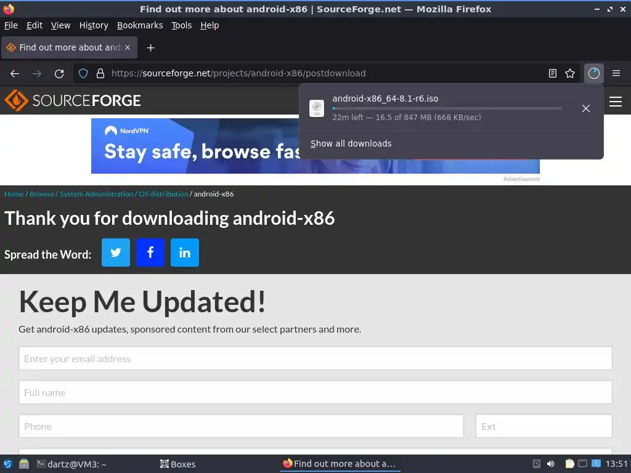Follow the Home breadcrumb link
This screenshot has width=631, height=473.
coord(14,194)
